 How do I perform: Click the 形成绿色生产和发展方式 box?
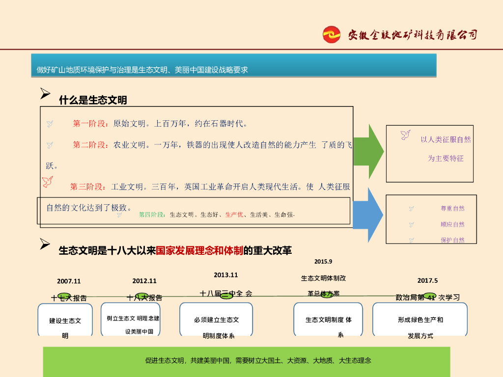419,320
